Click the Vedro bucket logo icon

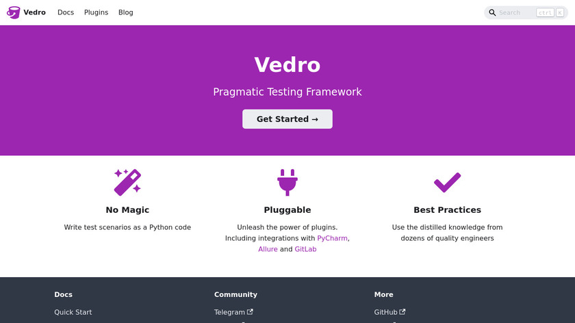pos(13,12)
